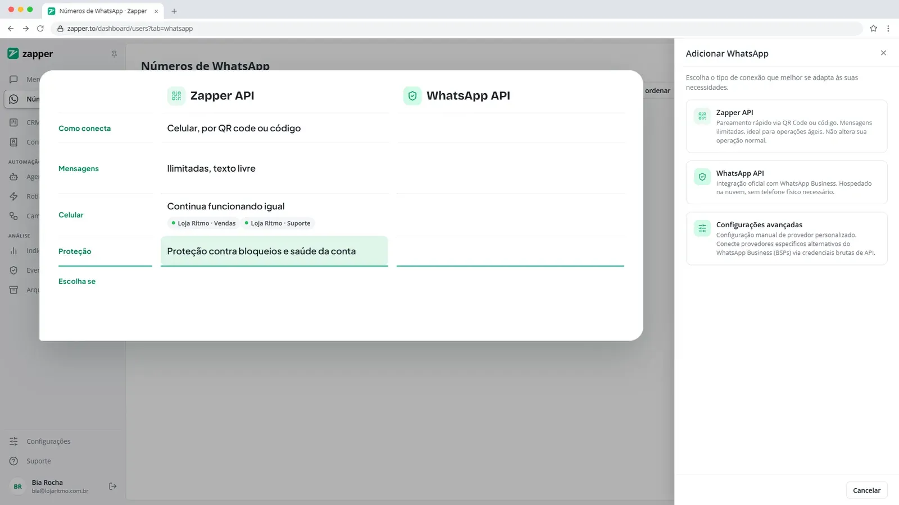
Task: Click the Proteção row label
Action: click(x=75, y=251)
